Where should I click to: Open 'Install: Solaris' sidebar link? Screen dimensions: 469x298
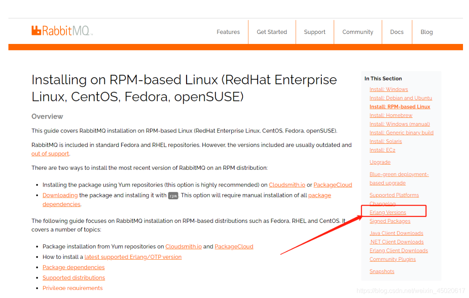click(x=385, y=141)
